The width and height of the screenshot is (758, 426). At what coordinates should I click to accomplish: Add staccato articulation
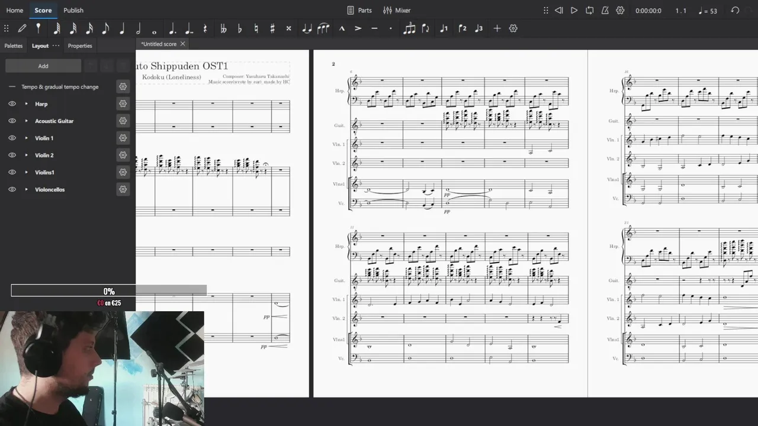pyautogui.click(x=390, y=28)
